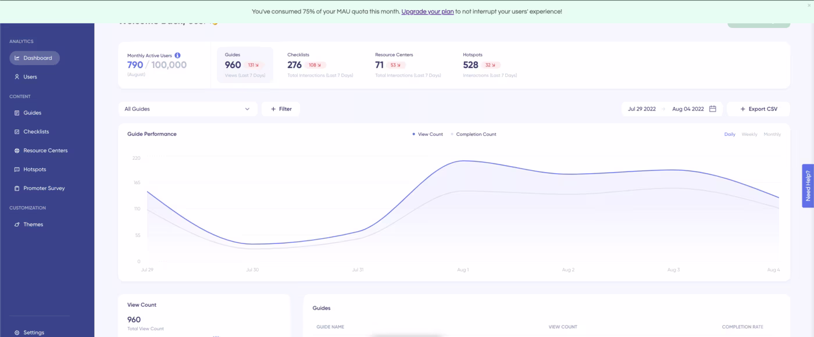Screen dimensions: 814x337
Task: Select the Checklists stats card
Action: [320, 65]
